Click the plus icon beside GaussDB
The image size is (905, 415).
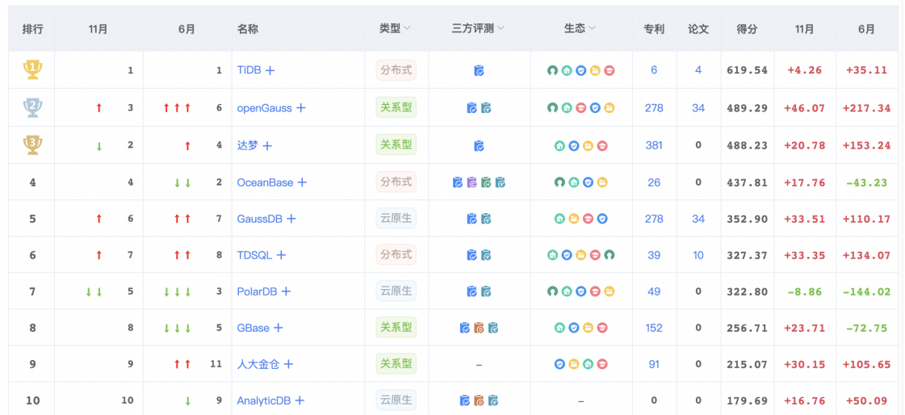pyautogui.click(x=291, y=219)
